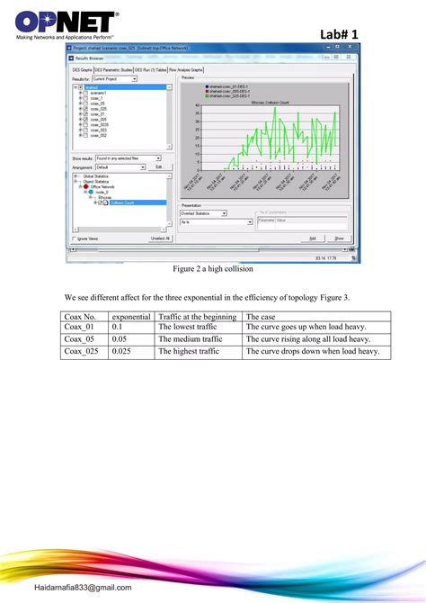Open the Overlaid Statistics presentation dropdown

204,213
